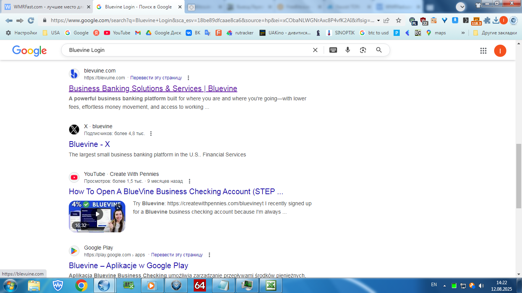Adjust volume via the tray speaker icon
The height and width of the screenshot is (293, 522).
(481, 285)
